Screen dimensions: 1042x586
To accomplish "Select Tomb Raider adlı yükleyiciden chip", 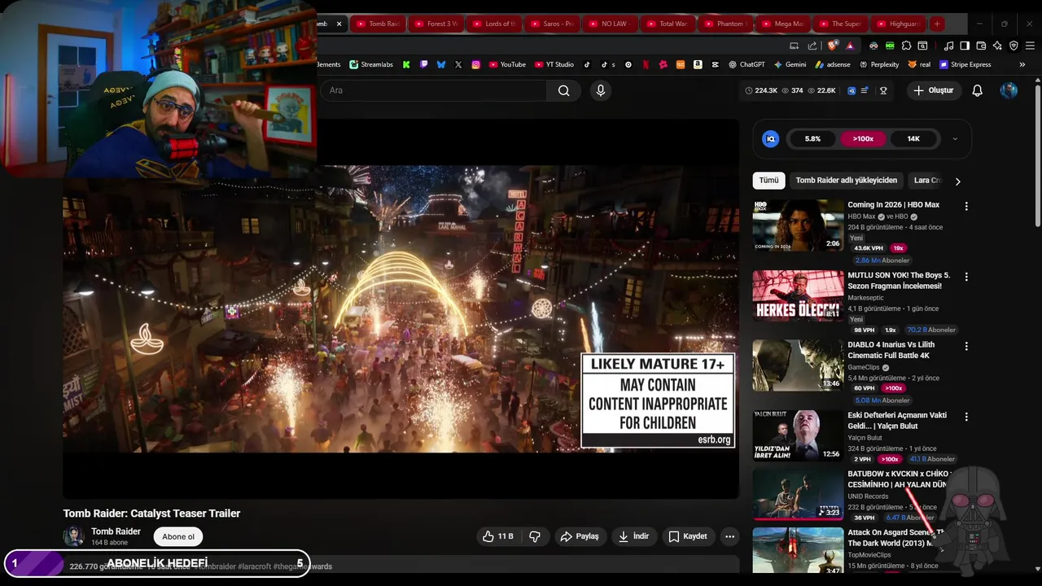I will pos(847,181).
